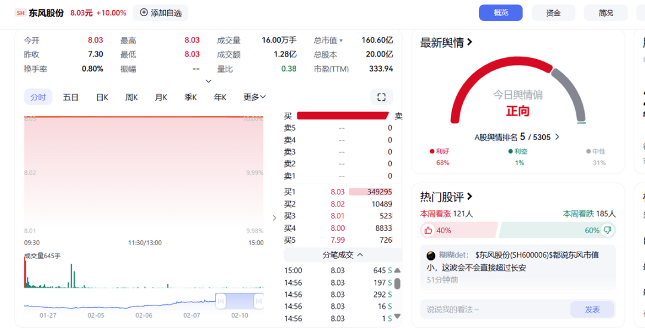The width and height of the screenshot is (645, 328).
Task: Vote bullish with the thumbs-up icon
Action: (x=428, y=230)
